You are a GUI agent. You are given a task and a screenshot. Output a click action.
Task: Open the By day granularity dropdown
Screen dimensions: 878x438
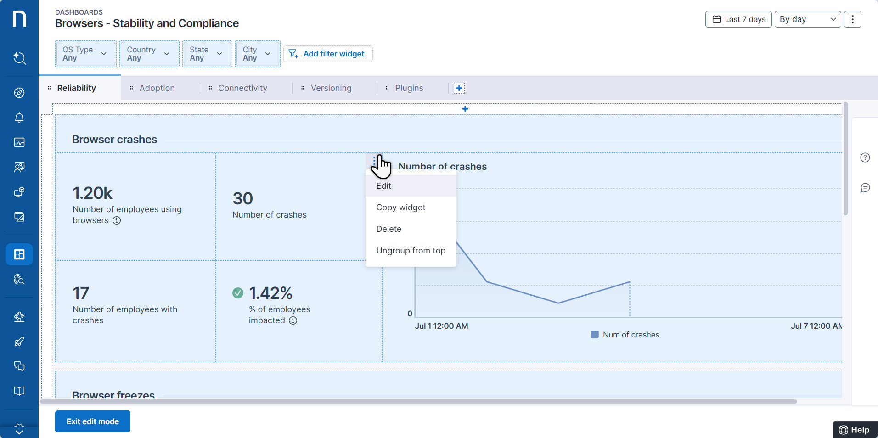pyautogui.click(x=807, y=19)
